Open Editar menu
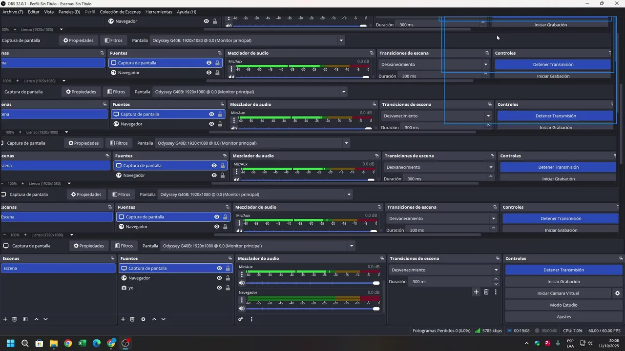The height and width of the screenshot is (351, 625). (x=34, y=12)
